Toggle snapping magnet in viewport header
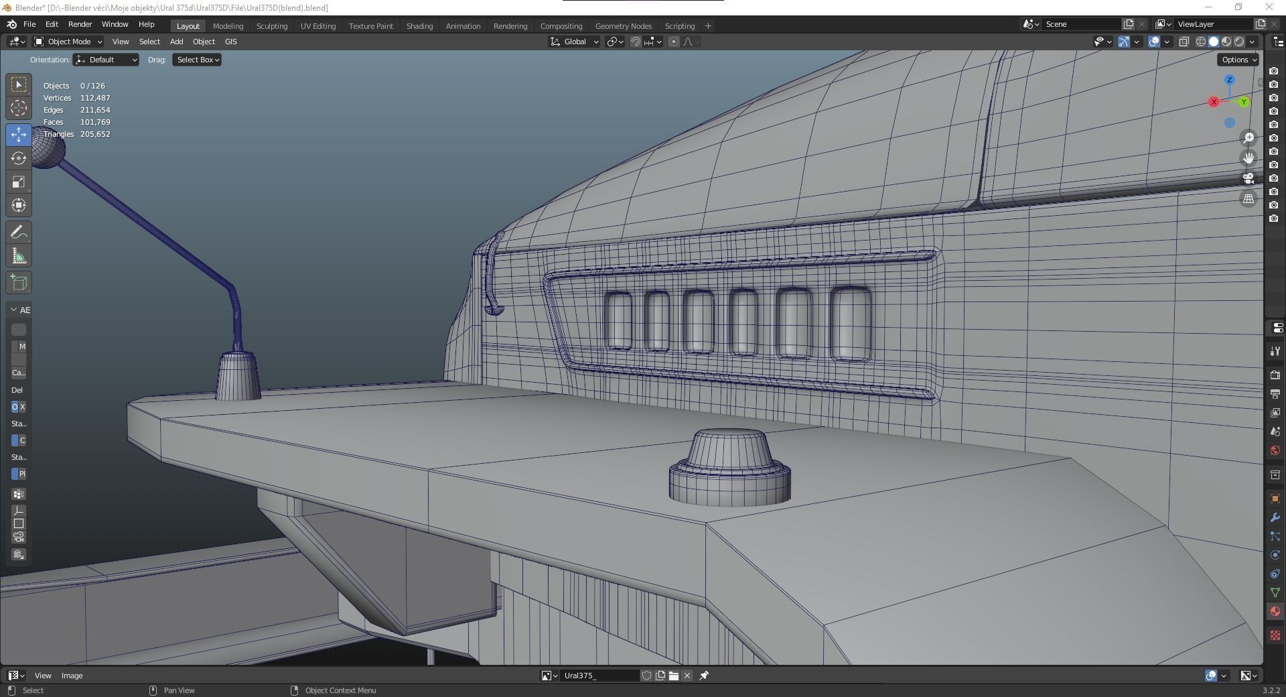This screenshot has width=1286, height=697. click(636, 42)
